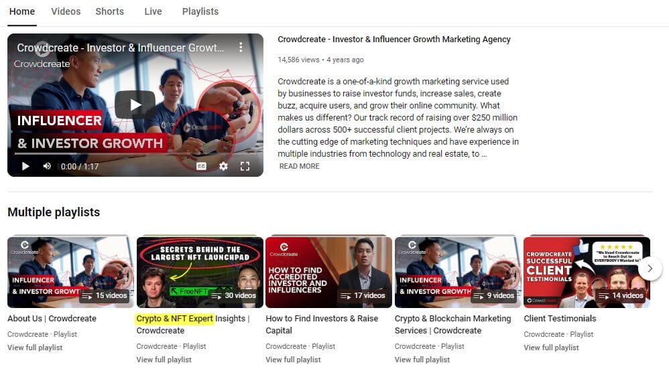
Task: Expand the description with READ MORE
Action: click(299, 166)
